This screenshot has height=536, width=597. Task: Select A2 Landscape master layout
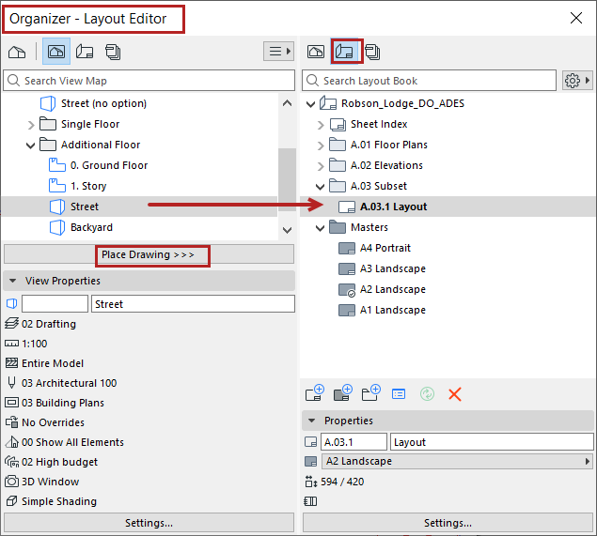click(382, 289)
